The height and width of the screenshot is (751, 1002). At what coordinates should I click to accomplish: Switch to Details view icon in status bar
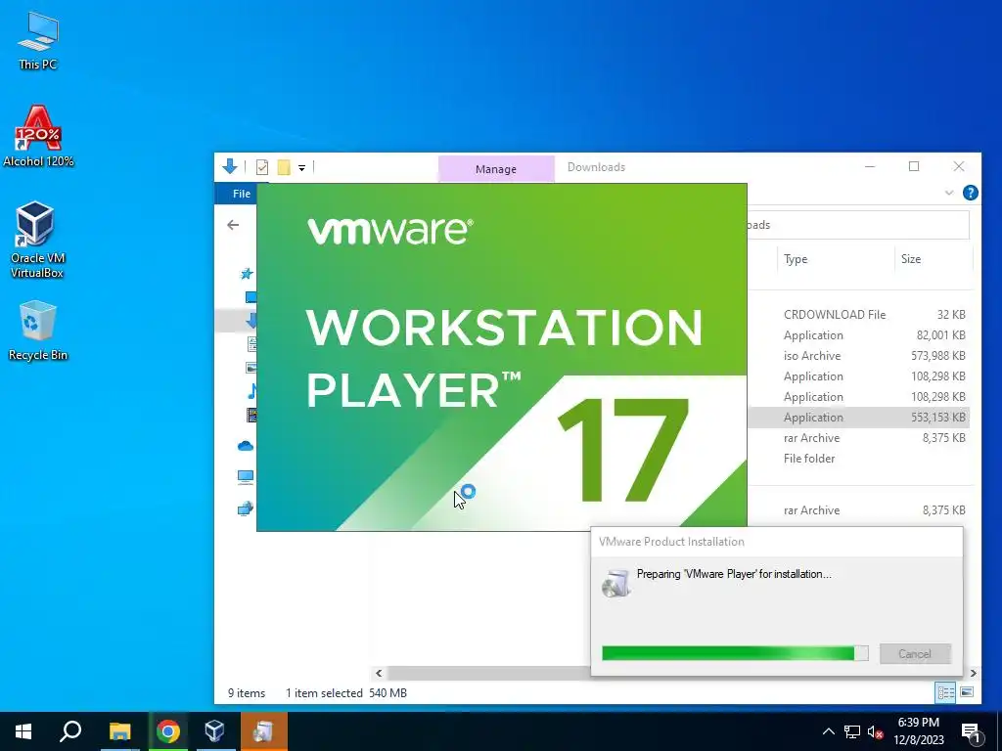946,692
